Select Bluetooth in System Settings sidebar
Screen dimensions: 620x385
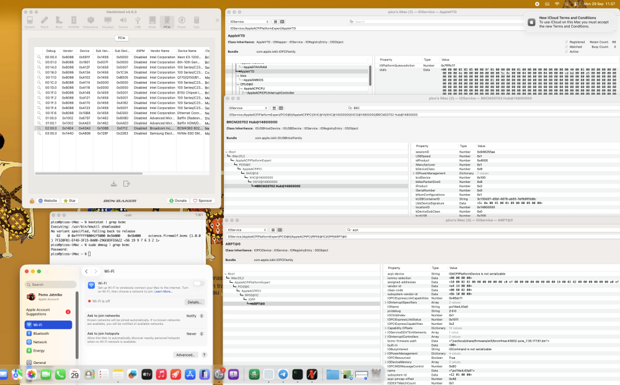48,334
